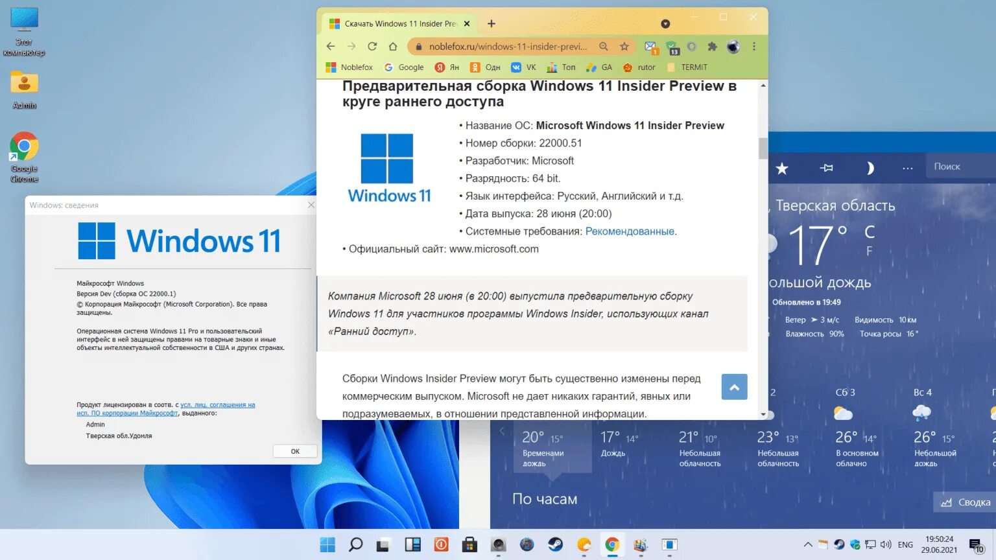
Task: Switch Weather units to Fahrenheit
Action: [x=870, y=251]
